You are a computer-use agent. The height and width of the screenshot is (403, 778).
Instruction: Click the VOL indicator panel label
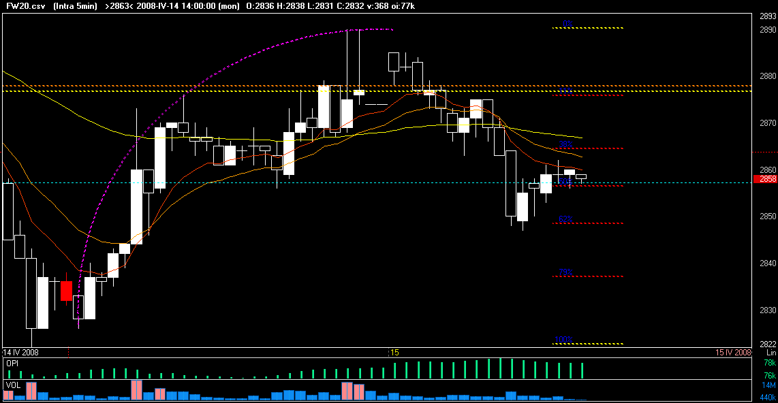pyautogui.click(x=13, y=385)
